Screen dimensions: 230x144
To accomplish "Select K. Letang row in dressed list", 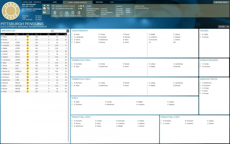I will click(34, 51).
